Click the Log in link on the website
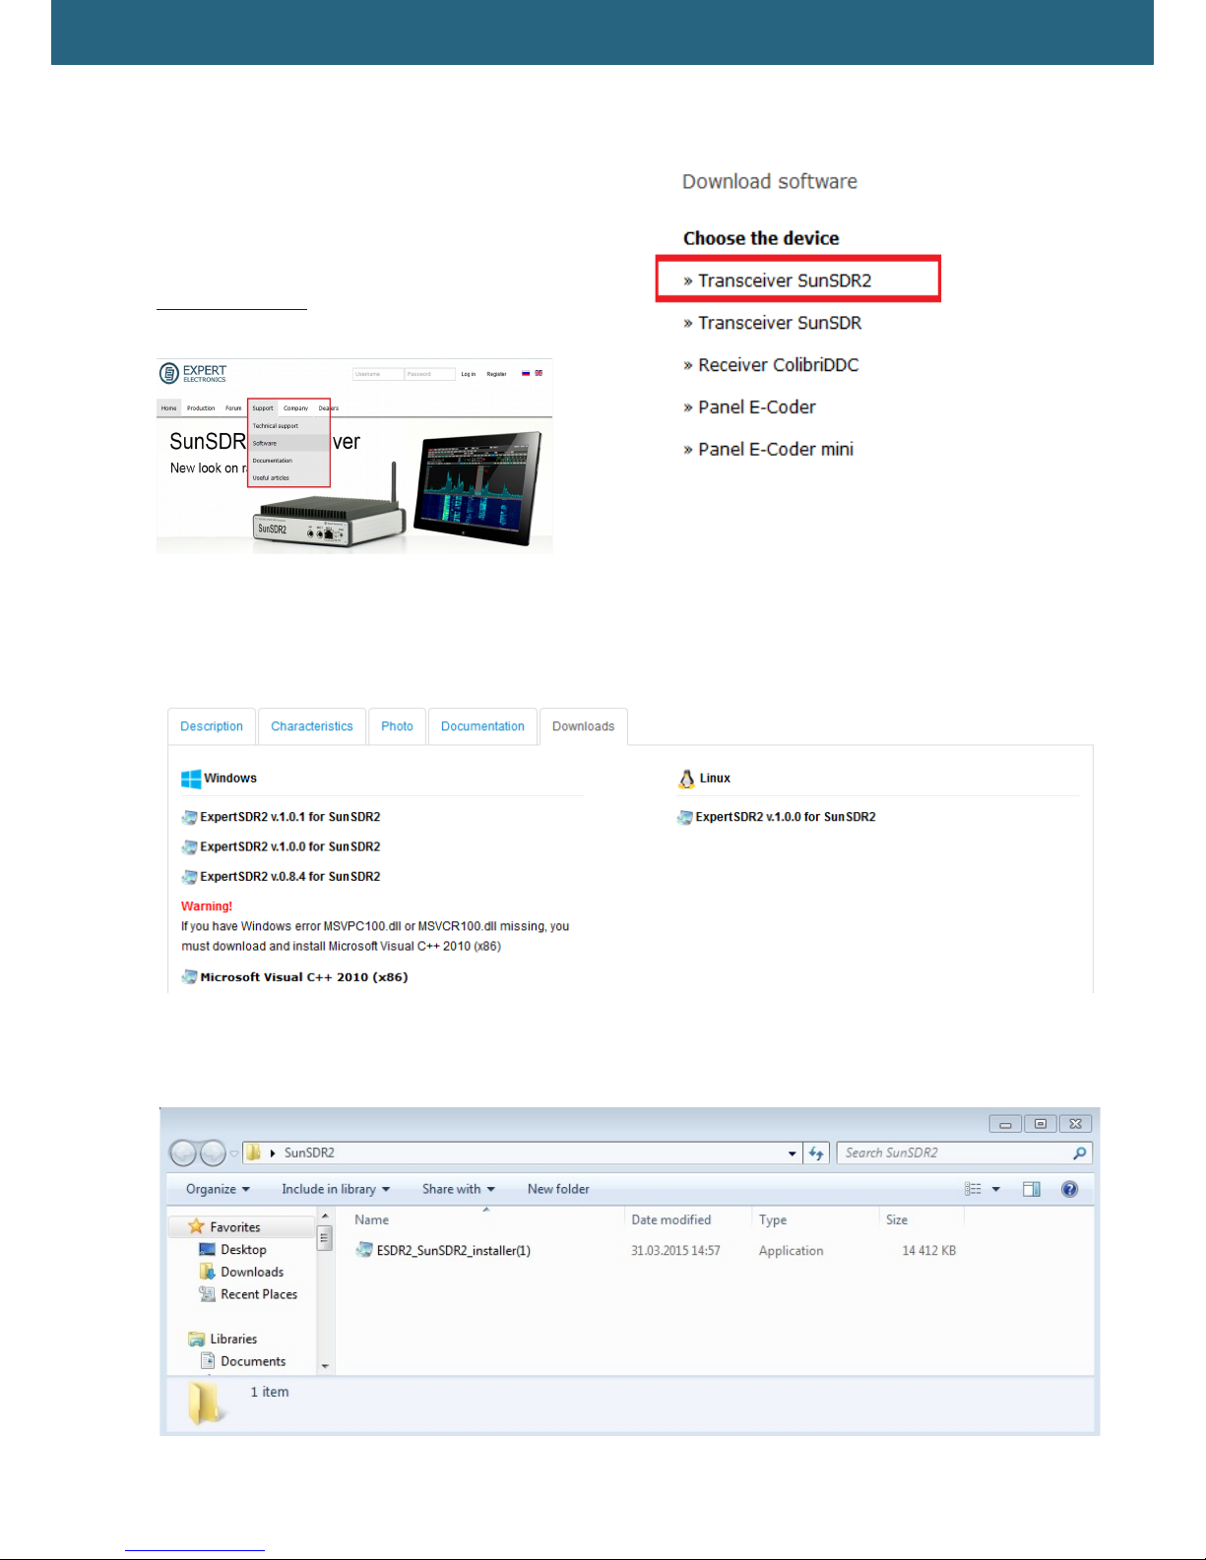Image resolution: width=1206 pixels, height=1560 pixels. coord(469,374)
